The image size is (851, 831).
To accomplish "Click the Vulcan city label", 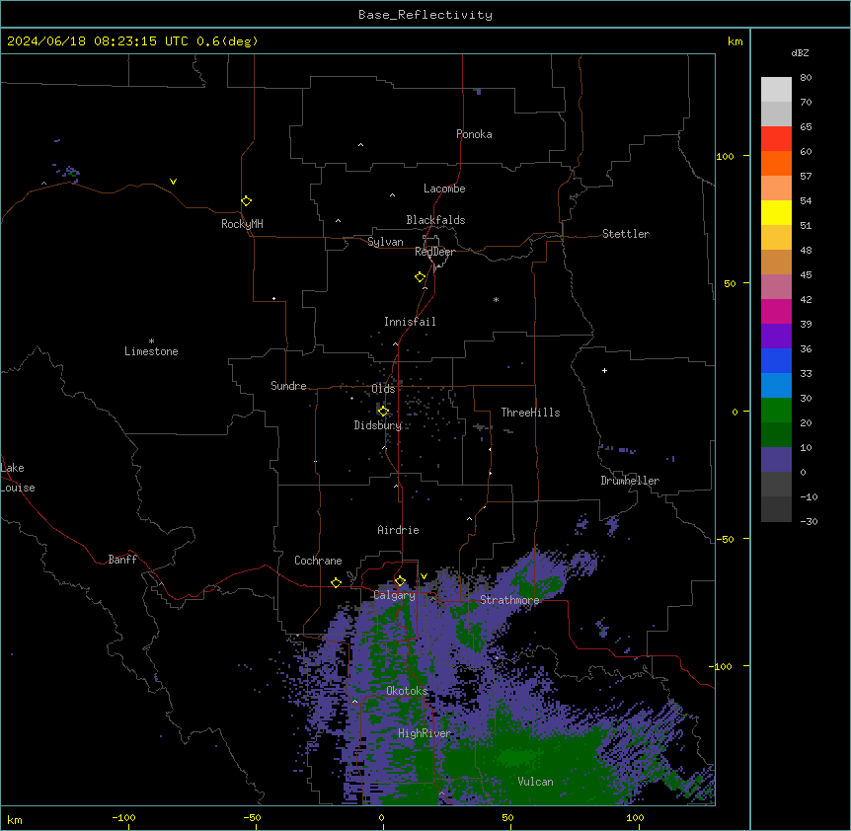I will click(x=536, y=782).
